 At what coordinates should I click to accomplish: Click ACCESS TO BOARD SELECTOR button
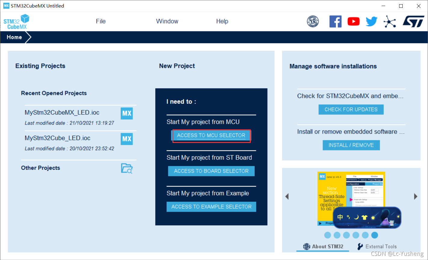pos(211,171)
